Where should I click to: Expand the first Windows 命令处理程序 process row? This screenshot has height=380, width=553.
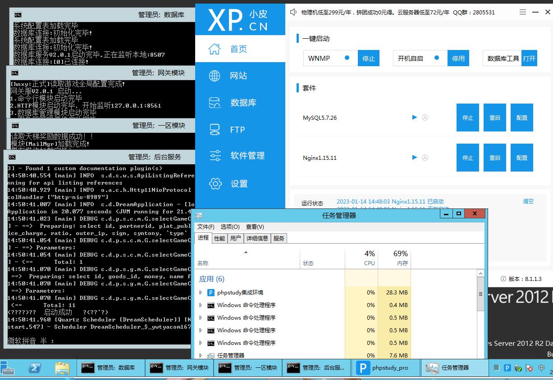click(201, 305)
